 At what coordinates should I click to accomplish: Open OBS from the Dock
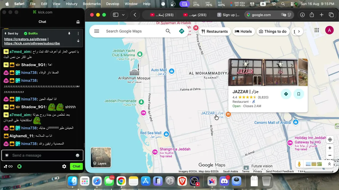point(194,181)
